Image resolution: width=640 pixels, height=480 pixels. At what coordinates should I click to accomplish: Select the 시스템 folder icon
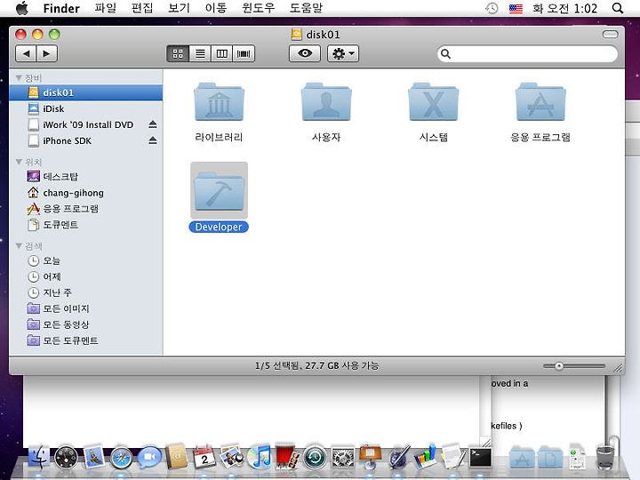434,102
